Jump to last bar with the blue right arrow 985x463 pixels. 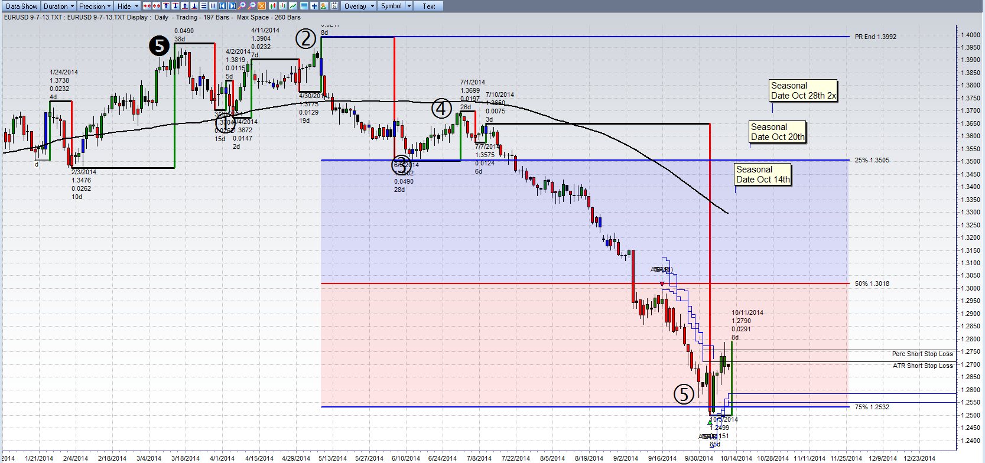pyautogui.click(x=232, y=6)
